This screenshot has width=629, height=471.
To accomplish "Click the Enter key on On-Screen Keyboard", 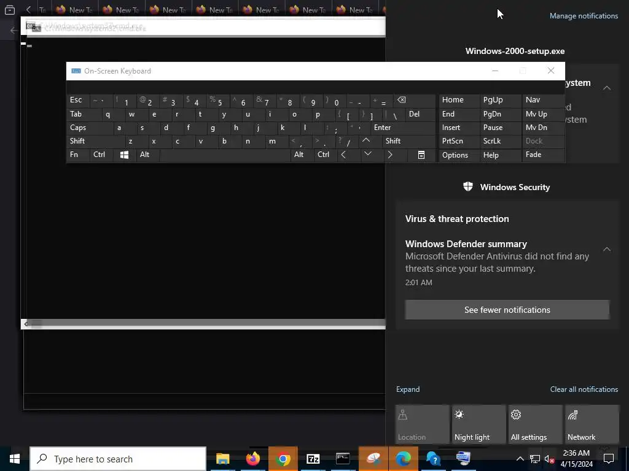I will point(403,128).
